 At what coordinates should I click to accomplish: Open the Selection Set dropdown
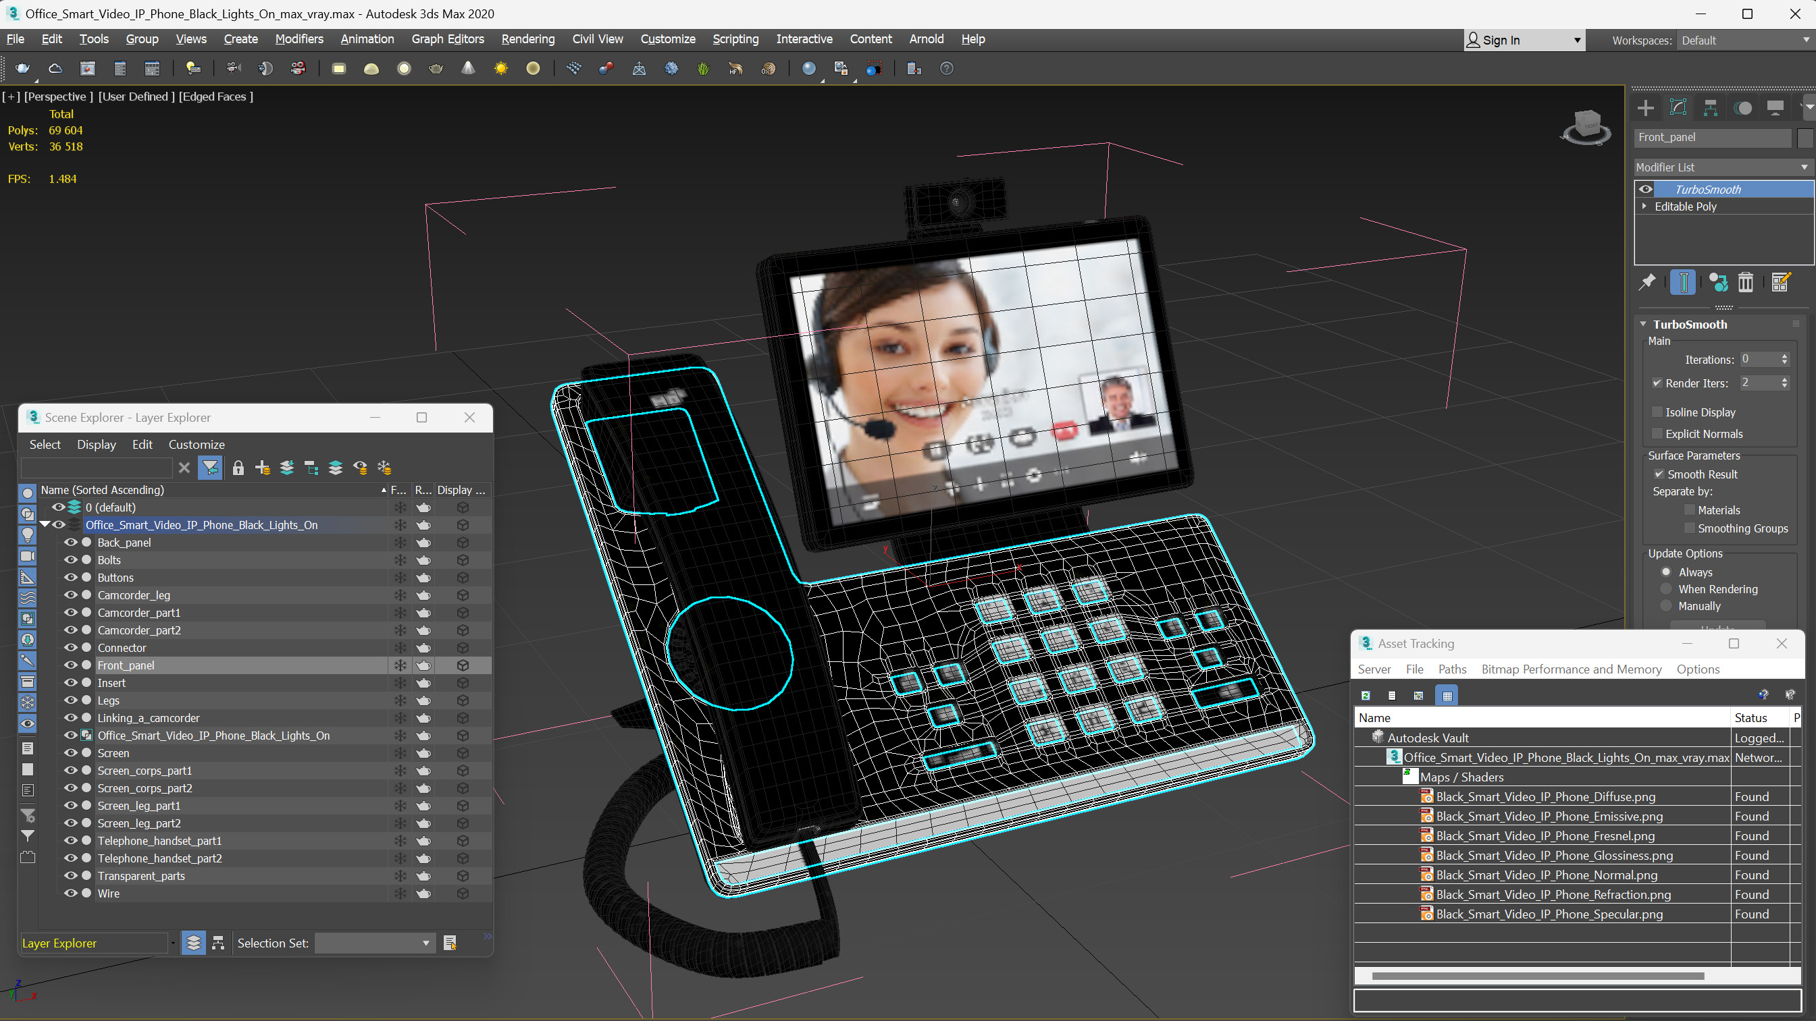374,943
